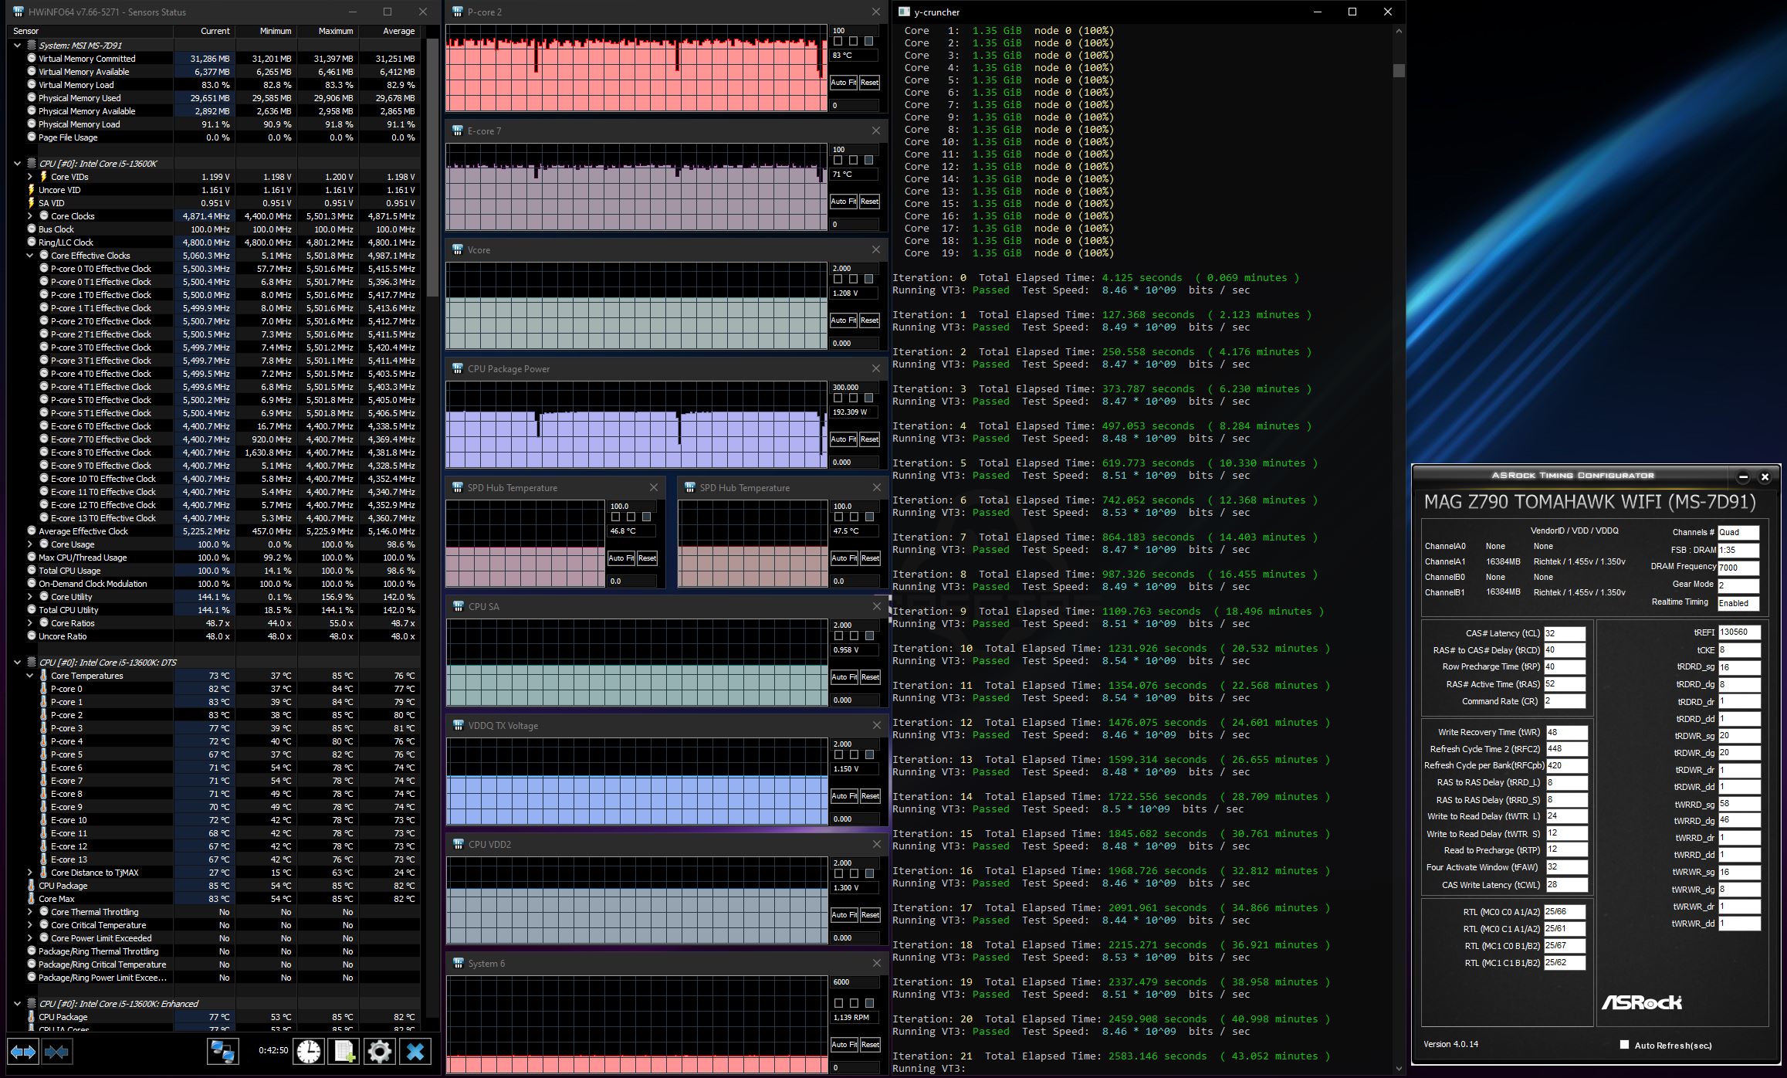
Task: Collapse the Core Effective Clocks tree
Action: click(30, 256)
